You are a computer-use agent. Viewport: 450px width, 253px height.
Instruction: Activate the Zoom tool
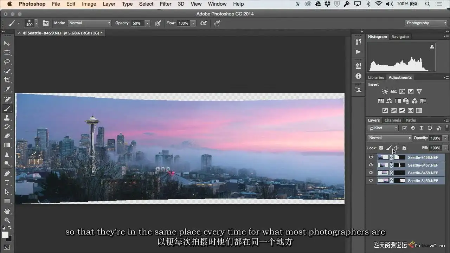pyautogui.click(x=7, y=220)
